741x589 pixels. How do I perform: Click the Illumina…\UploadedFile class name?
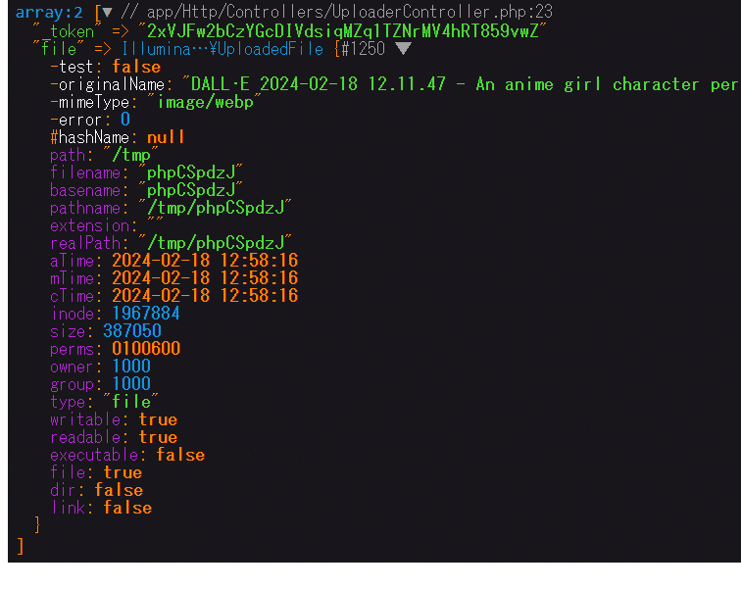point(222,49)
